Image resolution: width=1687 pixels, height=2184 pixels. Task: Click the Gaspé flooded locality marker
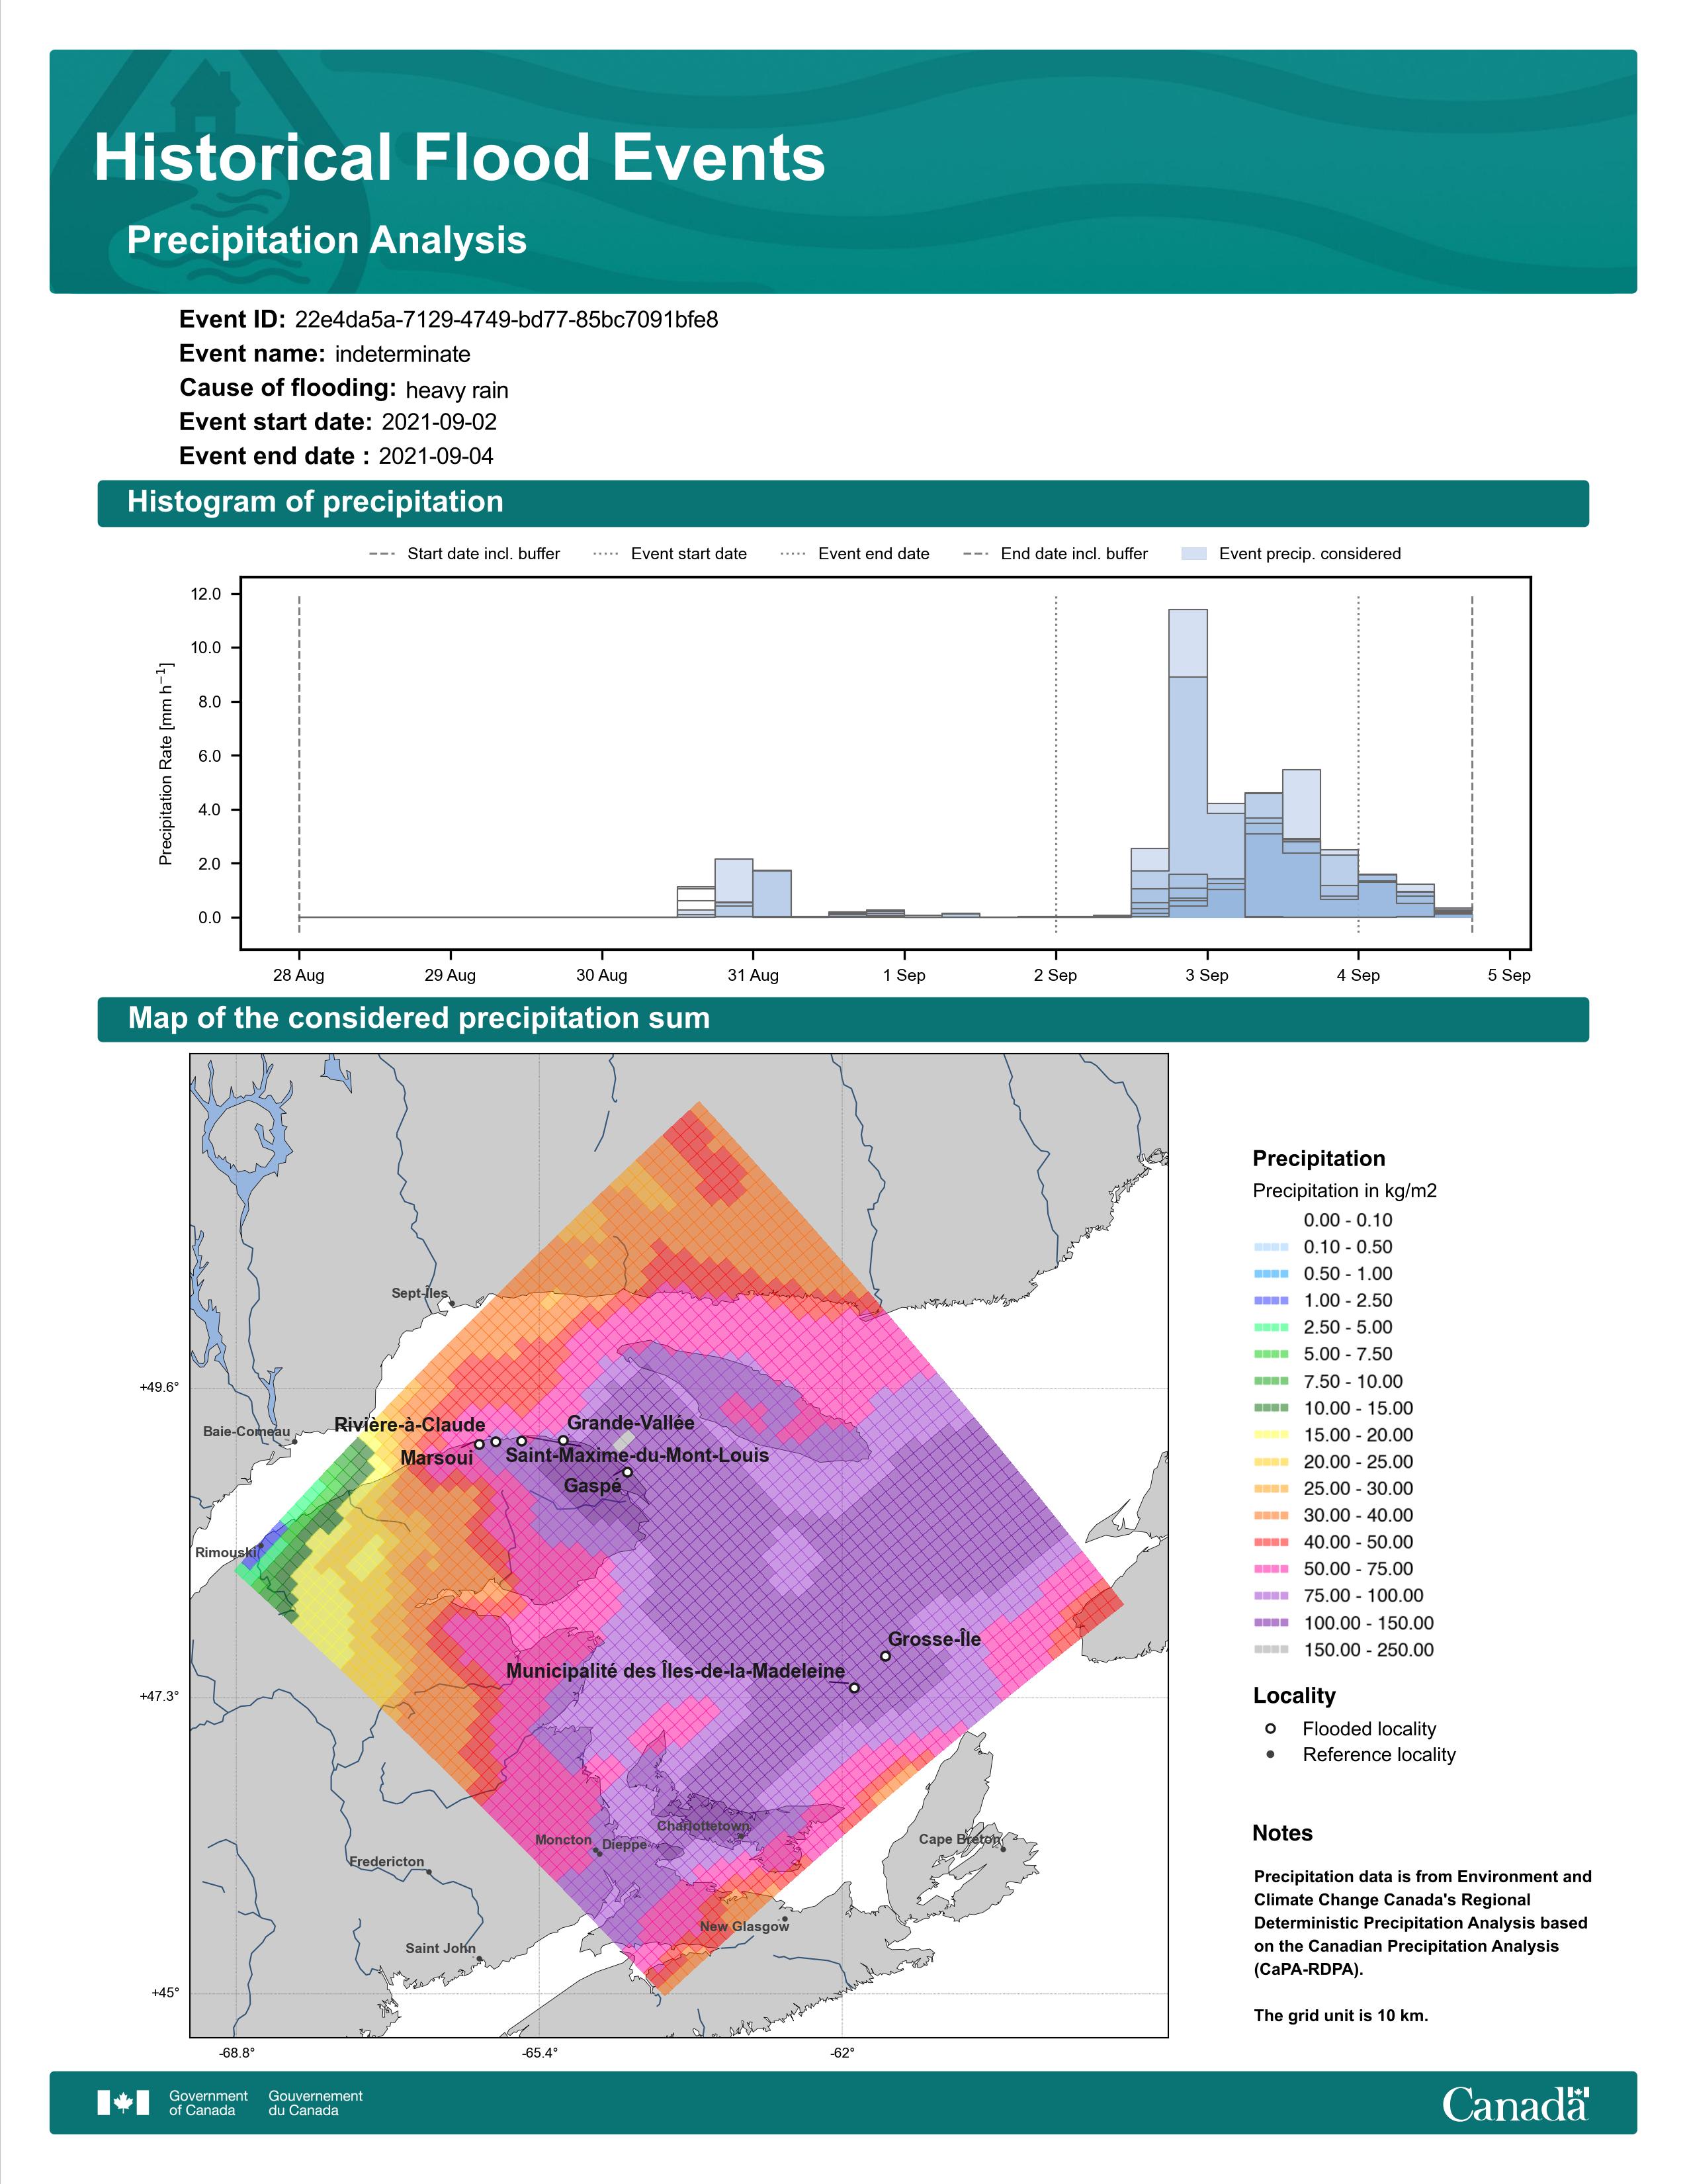click(x=628, y=1472)
